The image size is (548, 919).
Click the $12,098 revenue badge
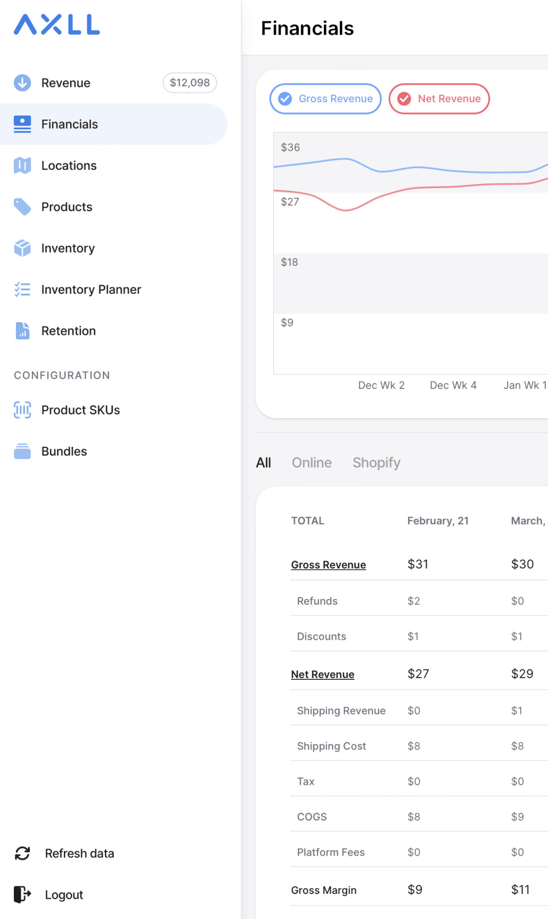(190, 83)
